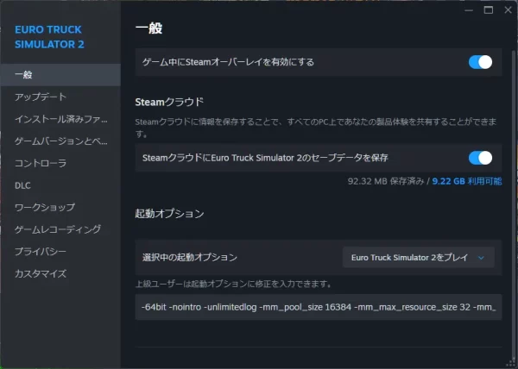The image size is (518, 369).
Task: Click the Steamクラウド description paragraph
Action: tap(316, 128)
